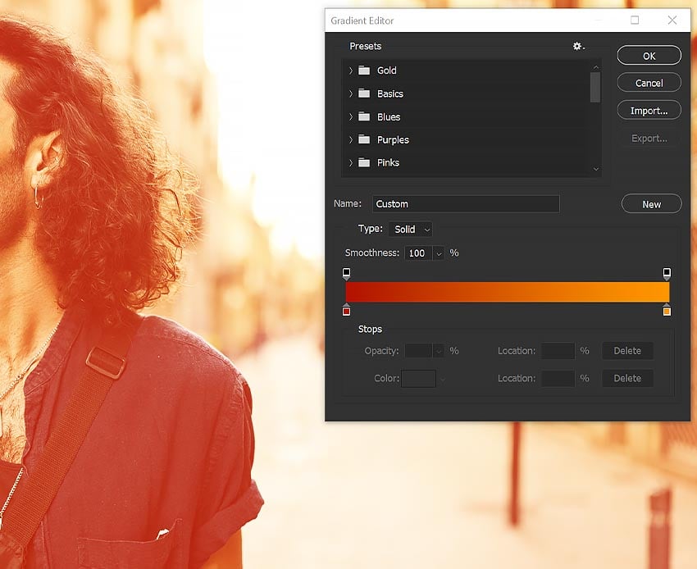Open the Smoothness dropdown arrow

click(439, 253)
